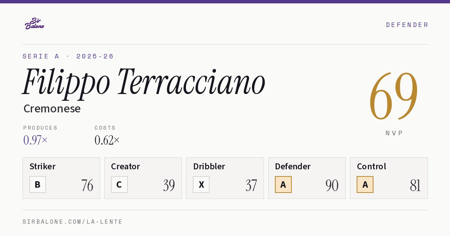Image resolution: width=450 pixels, height=236 pixels.
Task: Click the club name Cremonese
Action: [52, 108]
